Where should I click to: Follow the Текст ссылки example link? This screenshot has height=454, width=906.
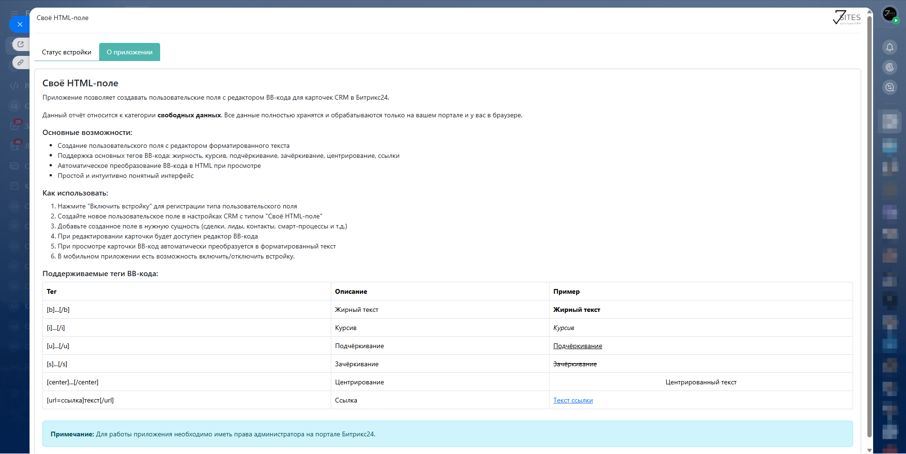573,400
